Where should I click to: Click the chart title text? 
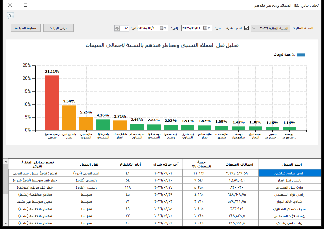click(x=162, y=45)
